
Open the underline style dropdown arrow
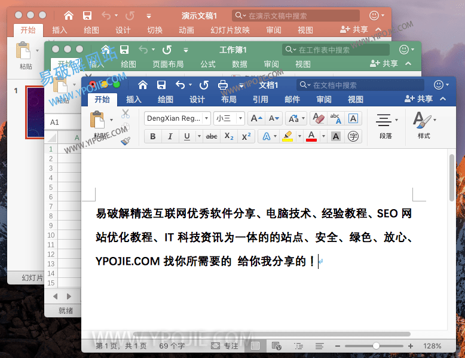point(199,136)
